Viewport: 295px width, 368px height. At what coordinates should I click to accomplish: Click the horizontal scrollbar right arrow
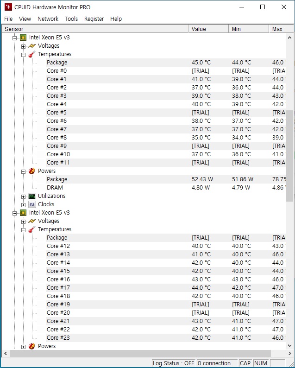[x=289, y=353]
